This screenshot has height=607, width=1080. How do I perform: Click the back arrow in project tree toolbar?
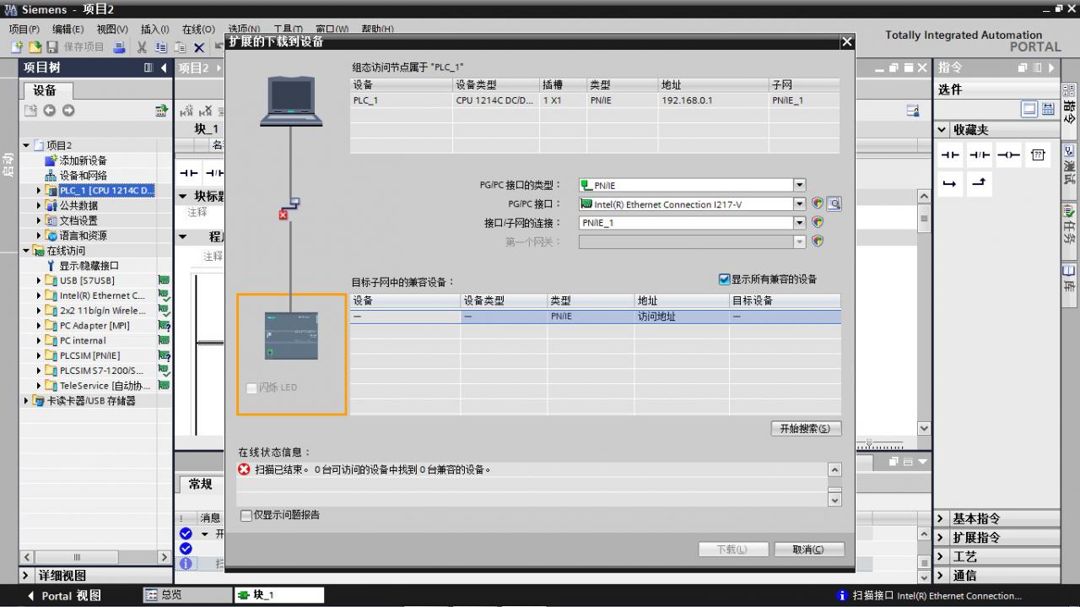click(x=49, y=111)
